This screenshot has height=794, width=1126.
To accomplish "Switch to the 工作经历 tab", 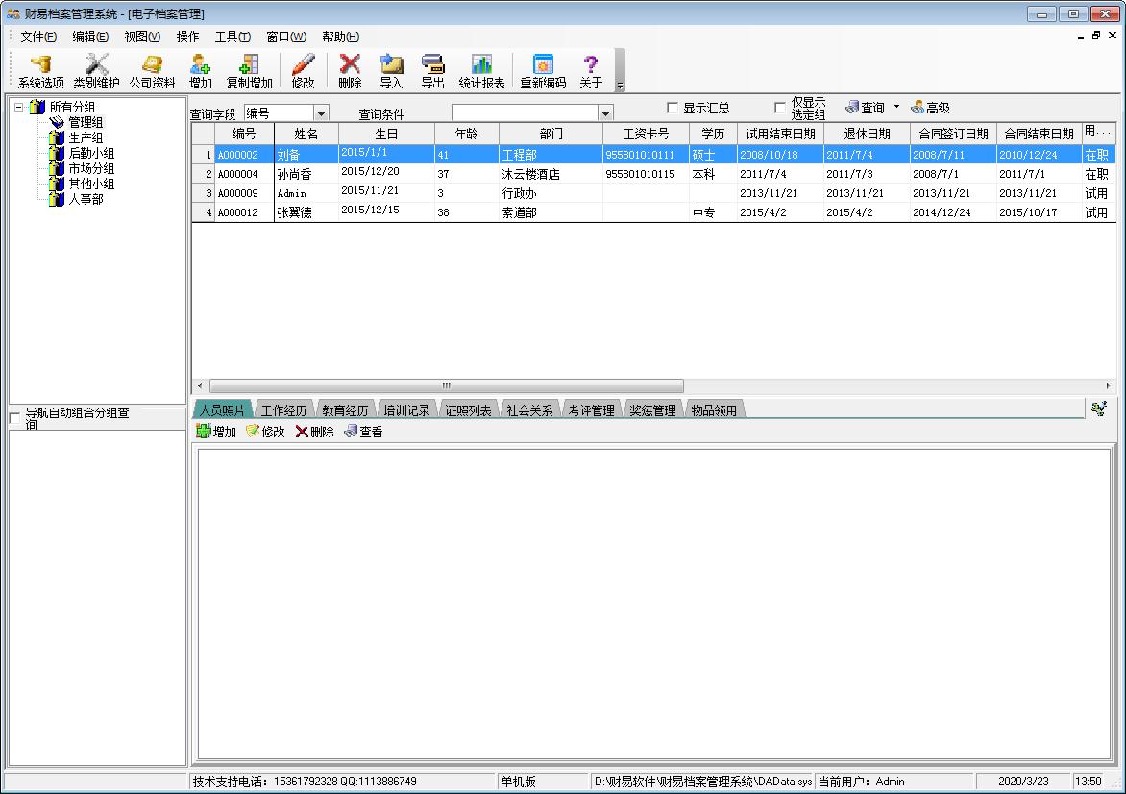I will [282, 410].
